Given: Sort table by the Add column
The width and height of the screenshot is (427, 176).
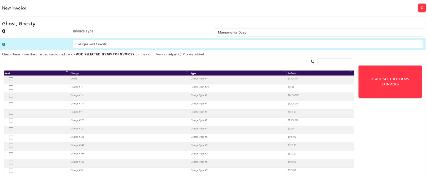Looking at the screenshot, I should pos(36,73).
